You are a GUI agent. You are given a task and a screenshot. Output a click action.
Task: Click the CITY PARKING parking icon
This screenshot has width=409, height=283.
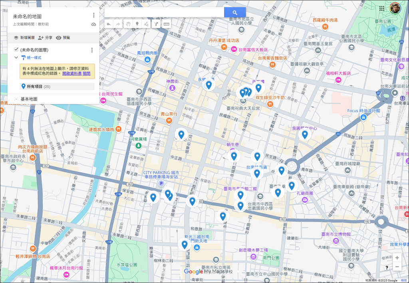pyautogui.click(x=161, y=184)
